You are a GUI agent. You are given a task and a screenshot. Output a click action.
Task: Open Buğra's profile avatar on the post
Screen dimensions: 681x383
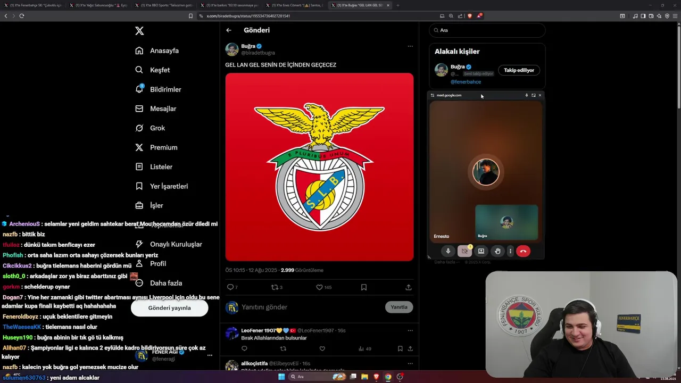point(232,49)
